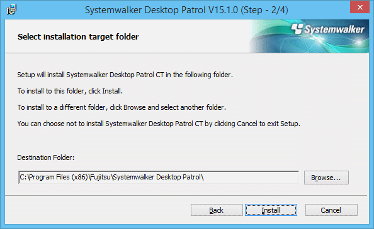This screenshot has height=229, width=374.
Task: Click the 'Select installation target folder' heading
Action: tap(78, 37)
